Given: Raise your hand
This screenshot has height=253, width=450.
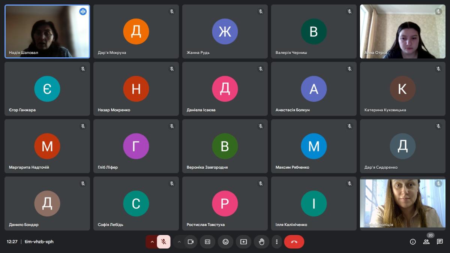Looking at the screenshot, I should tap(261, 242).
